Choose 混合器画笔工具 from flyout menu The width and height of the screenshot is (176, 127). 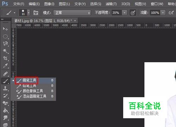(33, 96)
